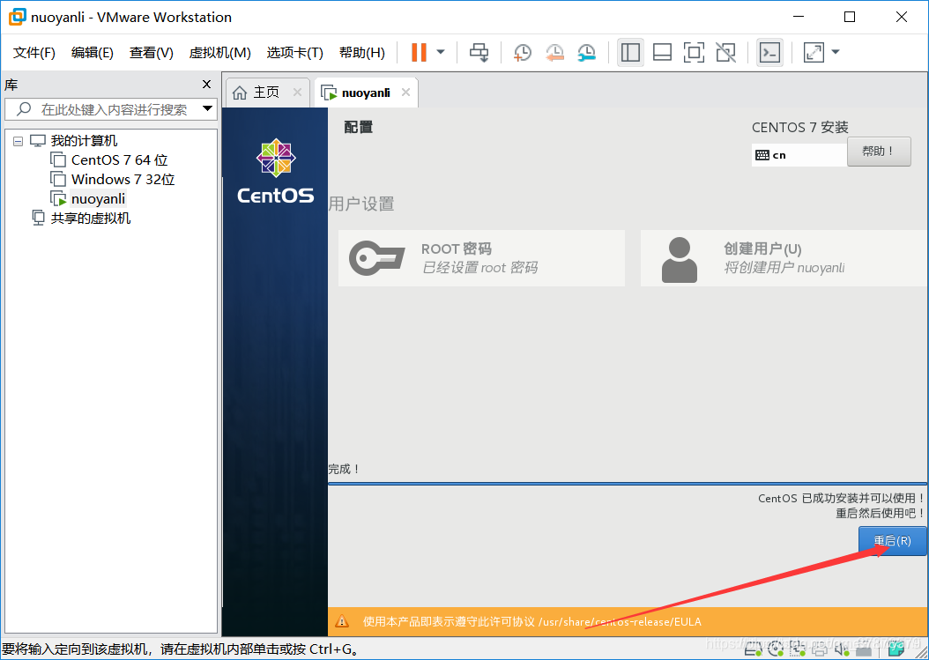Viewport: 929px width, 660px height.
Task: Click the sound card status icon
Action: [842, 650]
